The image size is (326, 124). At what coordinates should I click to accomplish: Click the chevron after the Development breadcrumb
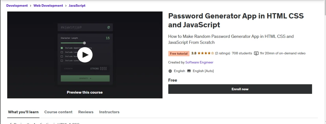pyautogui.click(x=31, y=6)
